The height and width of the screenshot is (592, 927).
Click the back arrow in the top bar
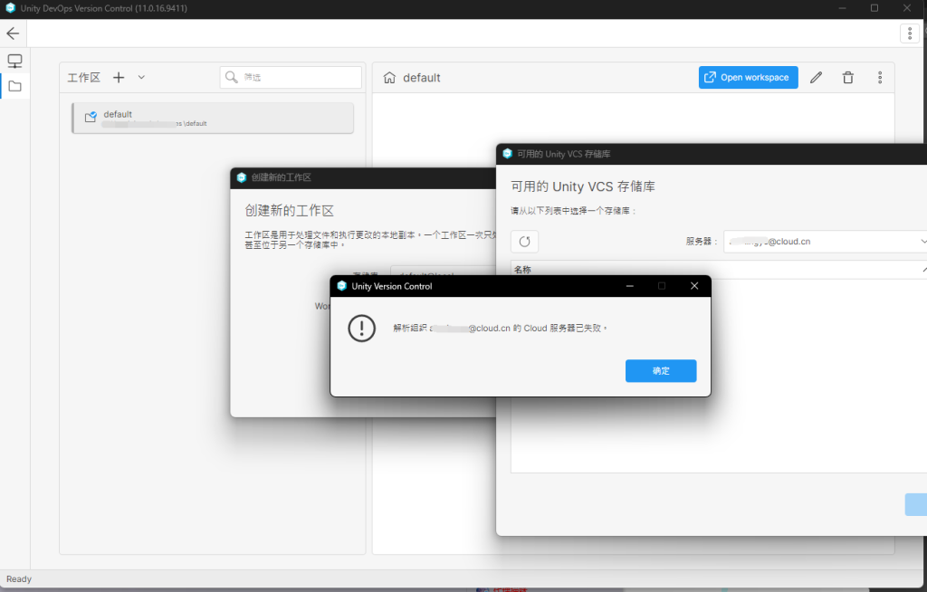click(x=13, y=33)
